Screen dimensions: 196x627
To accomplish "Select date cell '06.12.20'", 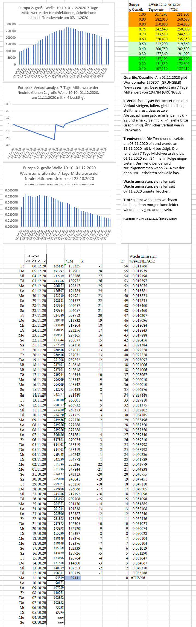I will click(36, 266).
